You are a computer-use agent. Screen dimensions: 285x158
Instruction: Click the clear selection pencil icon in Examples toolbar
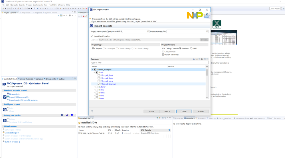197,59
